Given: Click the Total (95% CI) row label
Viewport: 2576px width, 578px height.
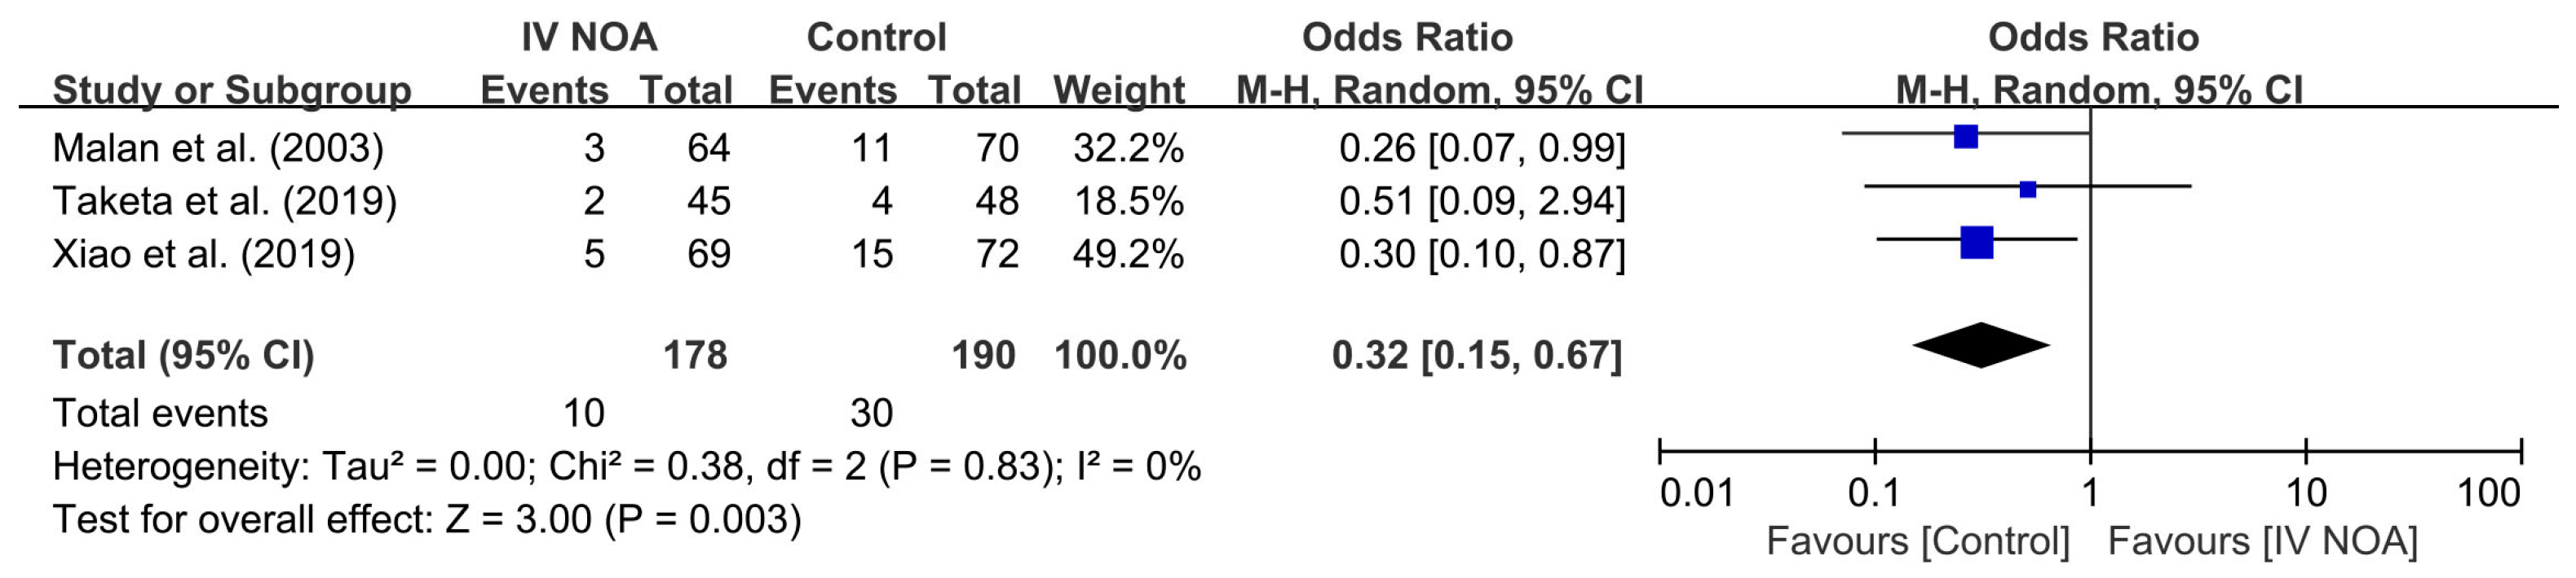Looking at the screenshot, I should [183, 356].
